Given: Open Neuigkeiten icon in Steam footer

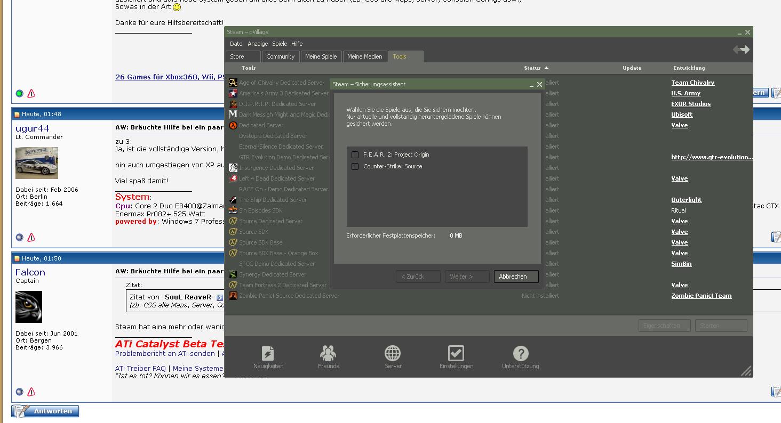Looking at the screenshot, I should pos(268,353).
